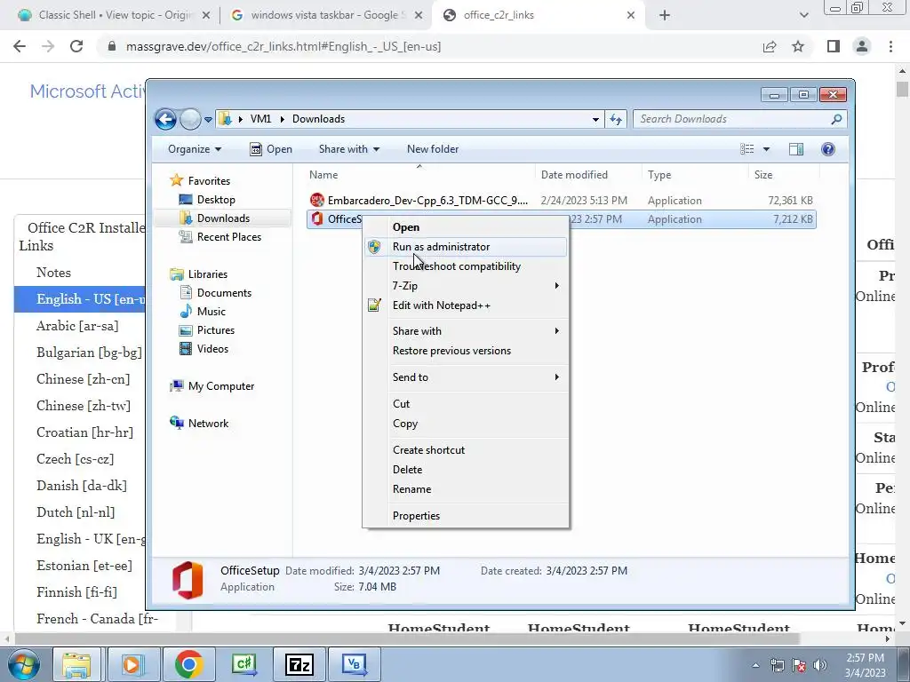Click the Explorer back navigation arrow
The image size is (910, 682).
(165, 120)
